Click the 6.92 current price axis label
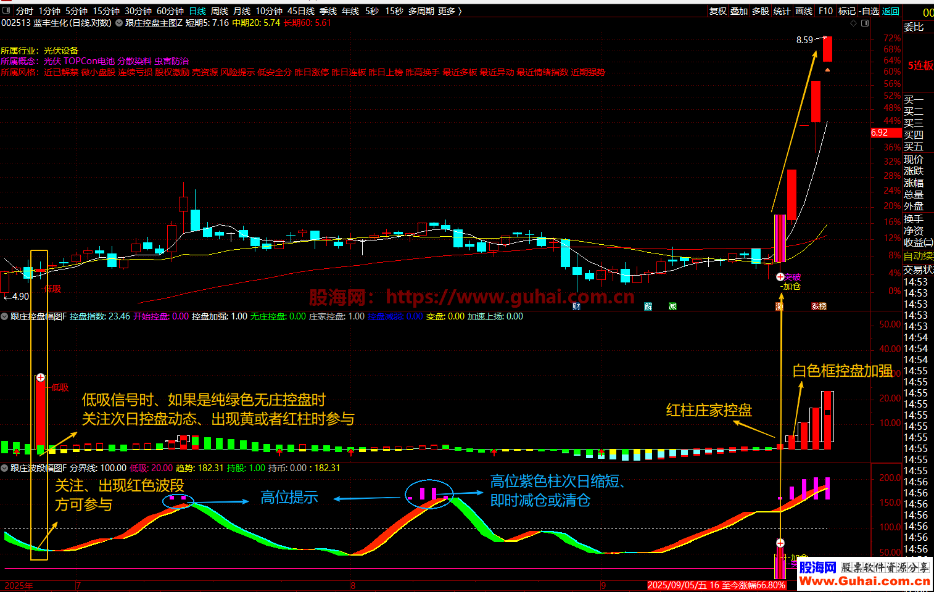 [x=880, y=133]
